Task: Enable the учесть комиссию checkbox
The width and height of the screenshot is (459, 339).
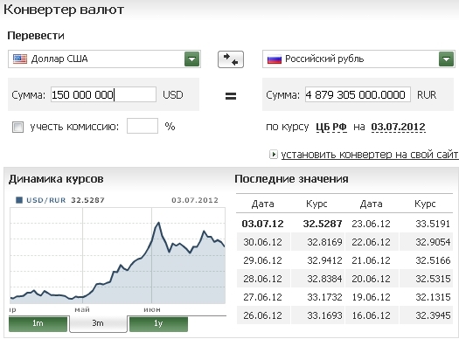Action: (x=17, y=128)
